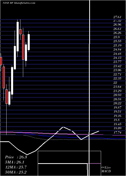This screenshot has height=176, width=126.
Task: Click the 20.93 price axis label
Action: pyautogui.click(x=117, y=95)
